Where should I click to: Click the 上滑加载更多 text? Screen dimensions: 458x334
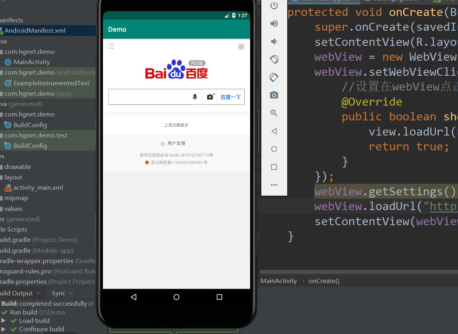coord(176,125)
